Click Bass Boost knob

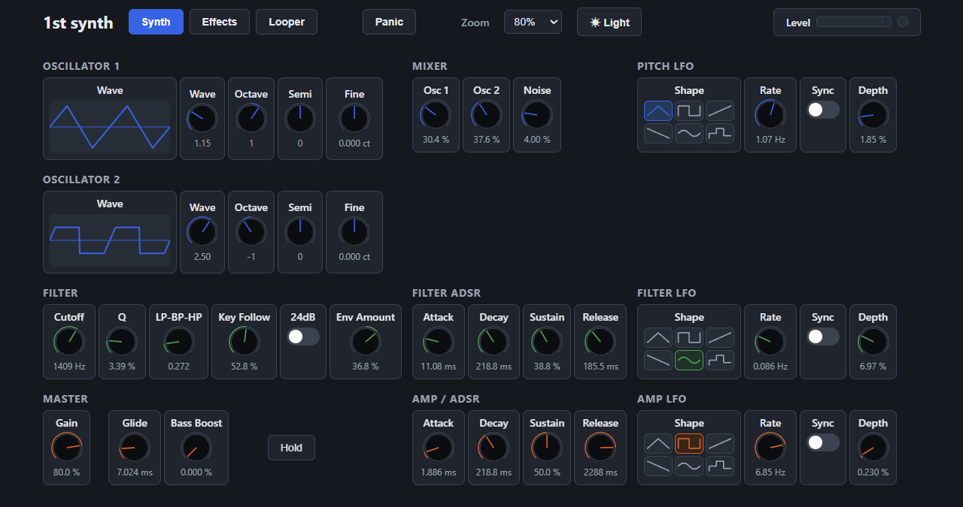coord(196,448)
